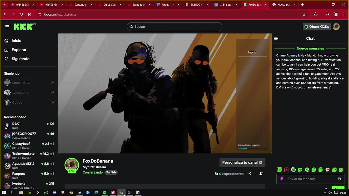This screenshot has width=349, height=196.
Task: Focus the Enviar un mensaje chat input
Action: pos(310,179)
